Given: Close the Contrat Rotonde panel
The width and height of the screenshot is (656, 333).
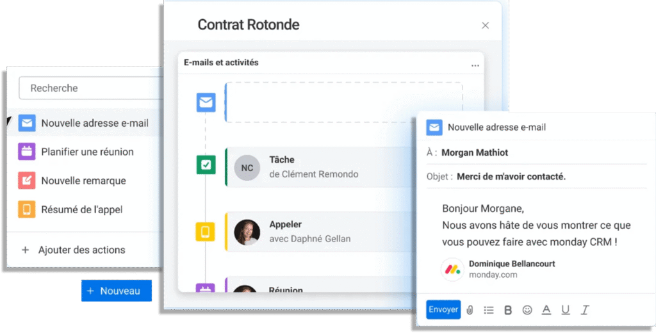Looking at the screenshot, I should tap(486, 26).
